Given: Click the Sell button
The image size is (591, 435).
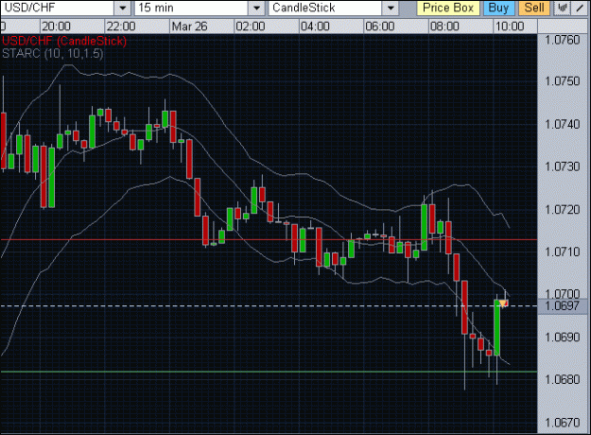Looking at the screenshot, I should [534, 8].
